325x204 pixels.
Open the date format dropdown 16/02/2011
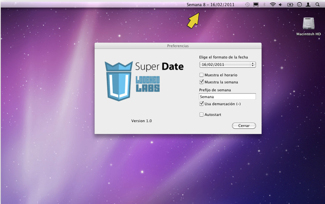click(227, 64)
